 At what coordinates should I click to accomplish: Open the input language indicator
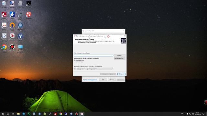(182, 114)
